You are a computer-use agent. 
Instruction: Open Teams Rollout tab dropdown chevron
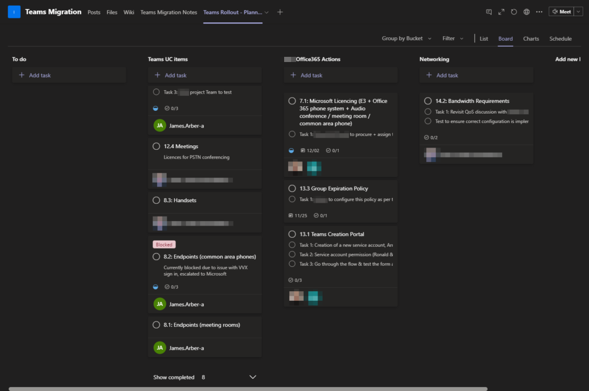(x=266, y=13)
